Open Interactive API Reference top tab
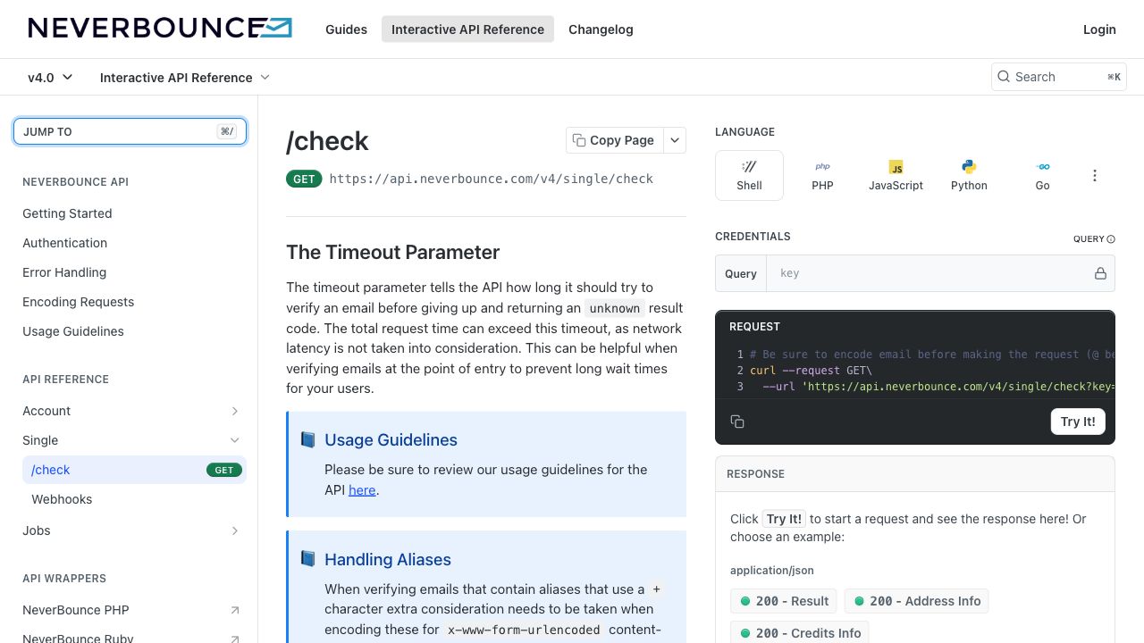1144x643 pixels. [x=467, y=29]
